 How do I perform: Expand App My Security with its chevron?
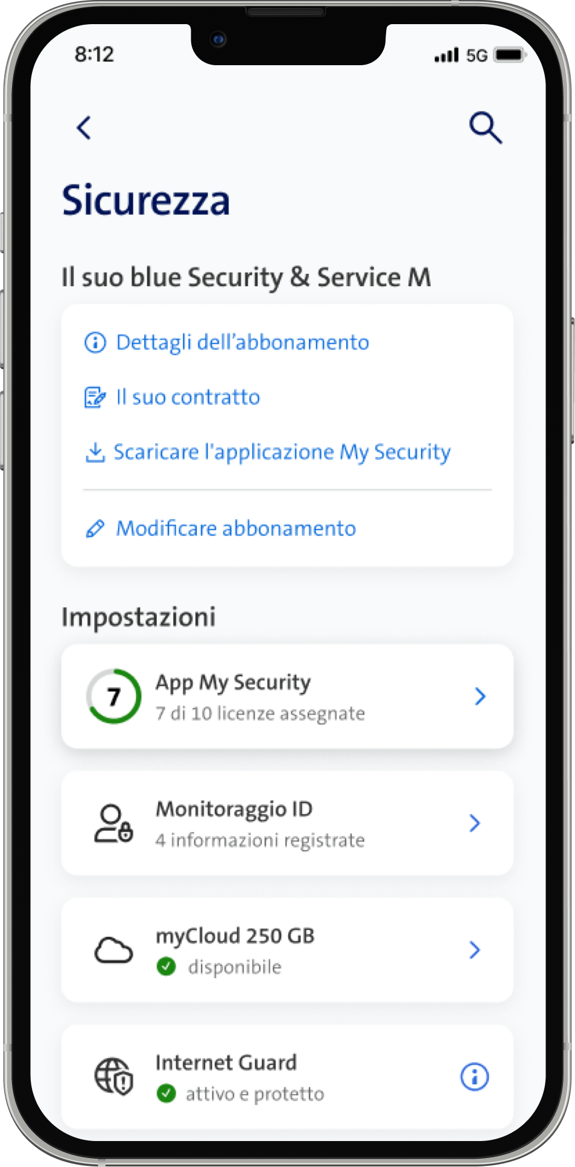click(480, 696)
